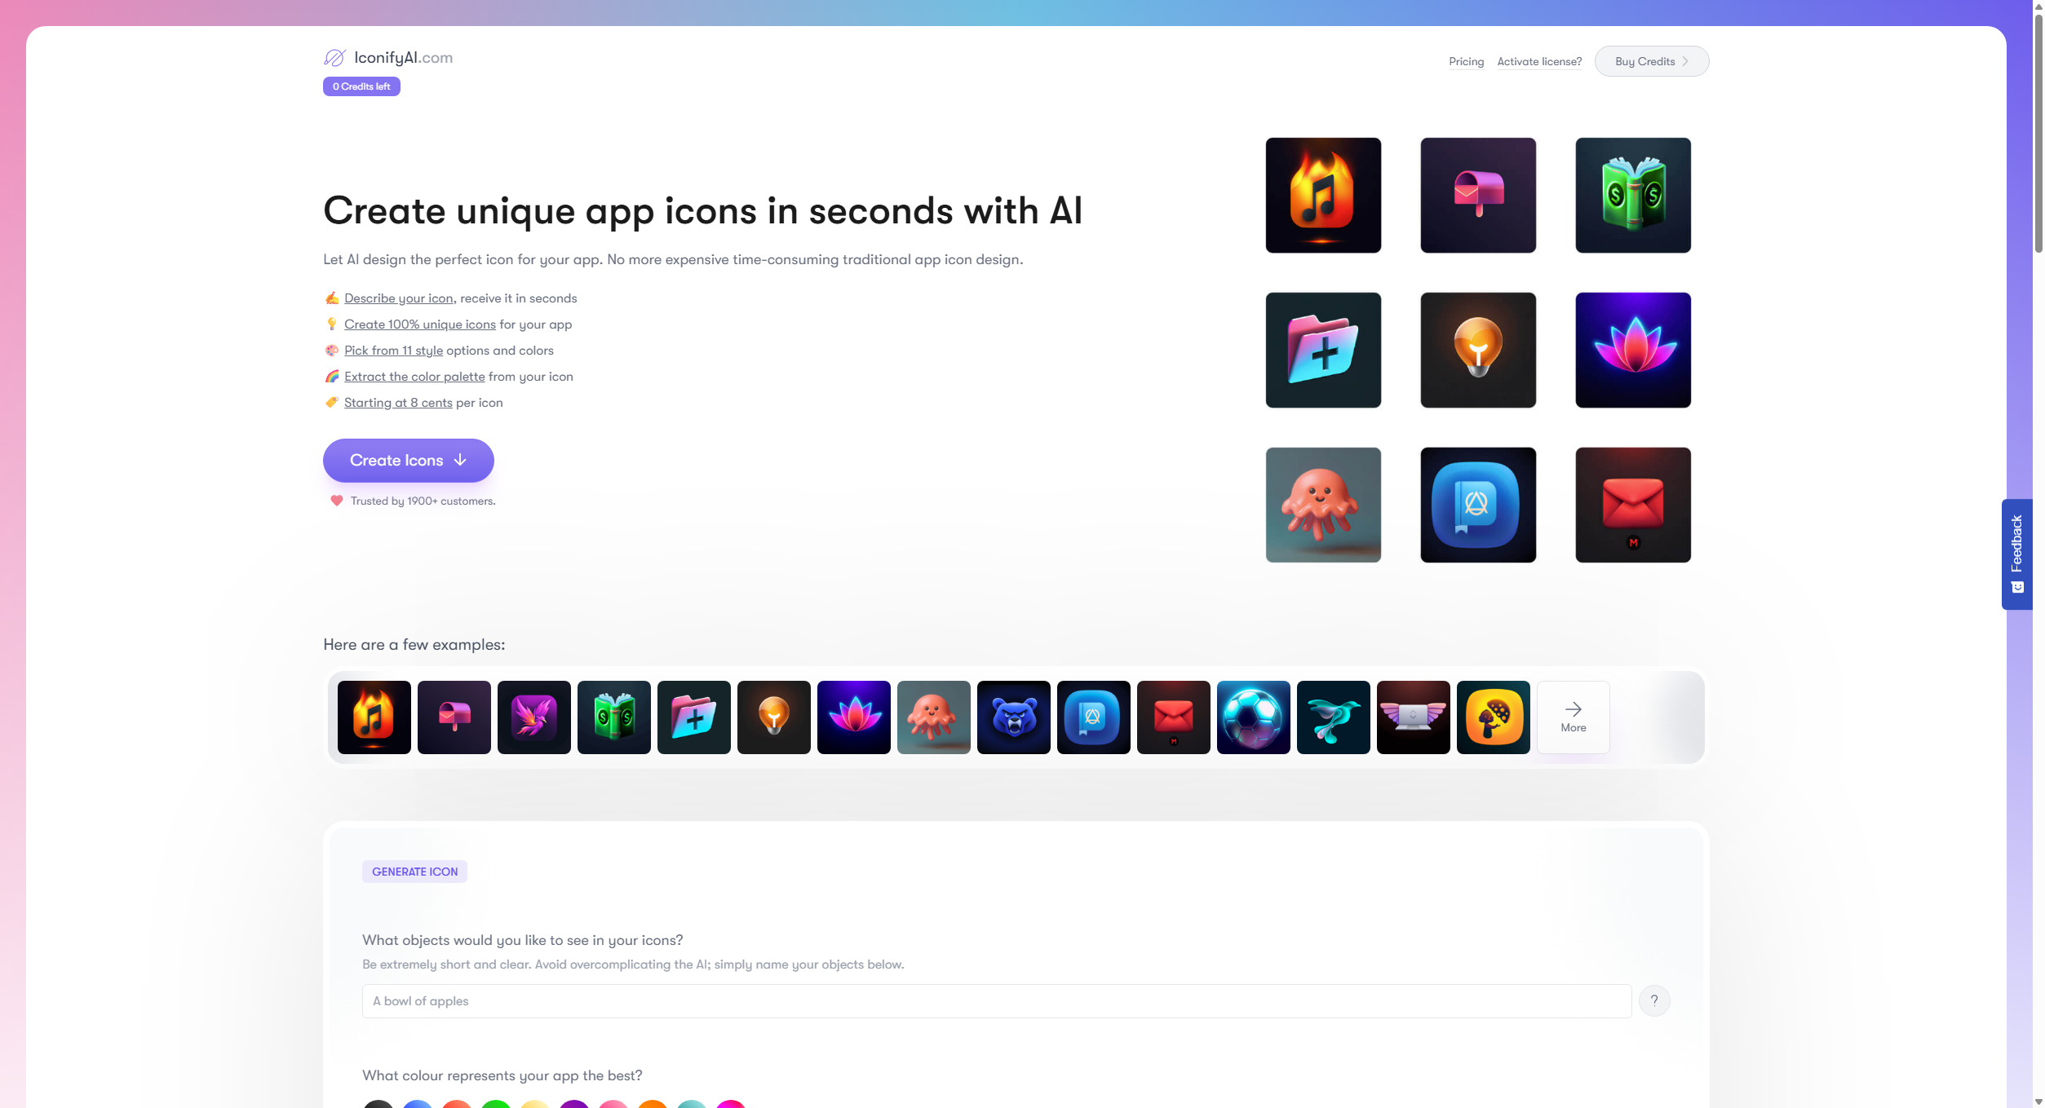Click Activate license? link
This screenshot has height=1108, width=2045.
pyautogui.click(x=1539, y=62)
